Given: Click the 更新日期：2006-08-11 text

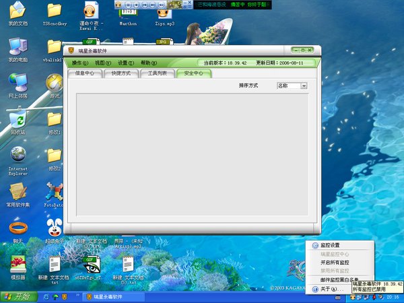Looking at the screenshot, I should click(x=279, y=63).
